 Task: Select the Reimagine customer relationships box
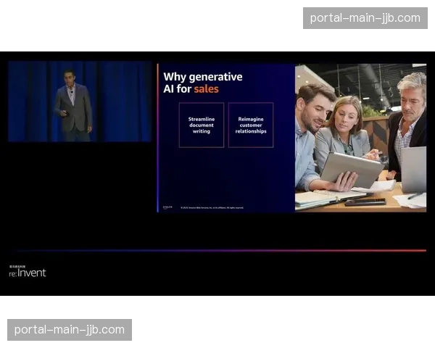251,125
